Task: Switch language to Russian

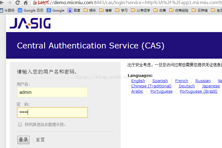Action: click(x=203, y=81)
